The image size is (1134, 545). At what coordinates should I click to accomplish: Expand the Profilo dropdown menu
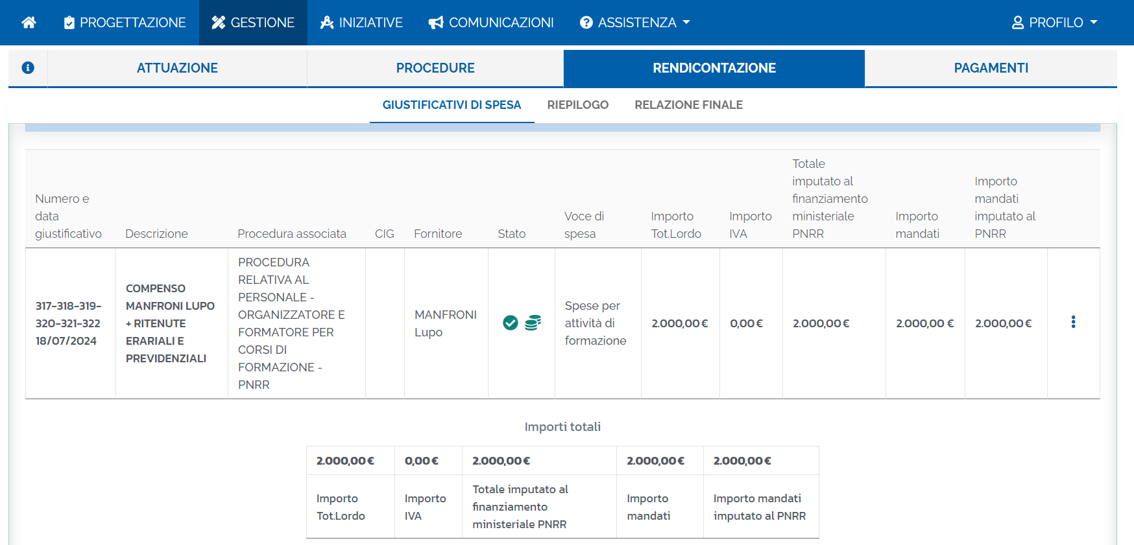pos(1054,23)
